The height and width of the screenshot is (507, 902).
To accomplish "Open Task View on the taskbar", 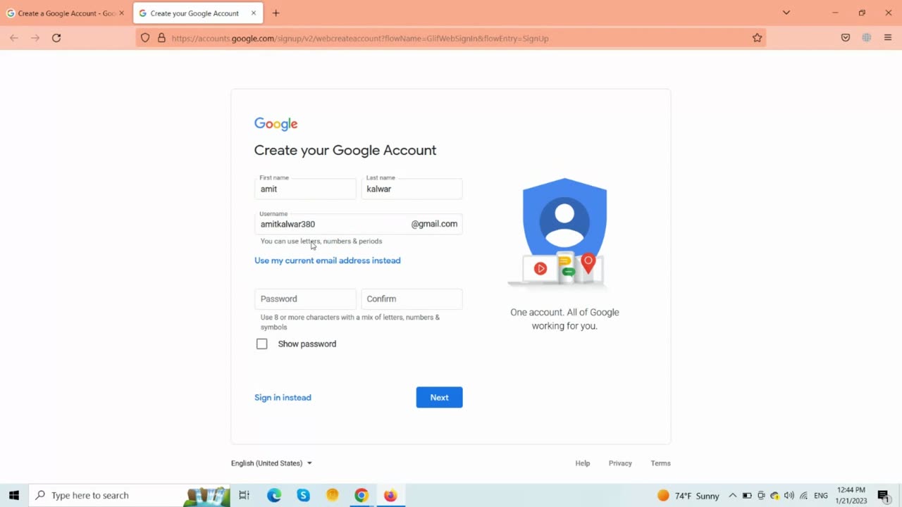I will (x=244, y=495).
